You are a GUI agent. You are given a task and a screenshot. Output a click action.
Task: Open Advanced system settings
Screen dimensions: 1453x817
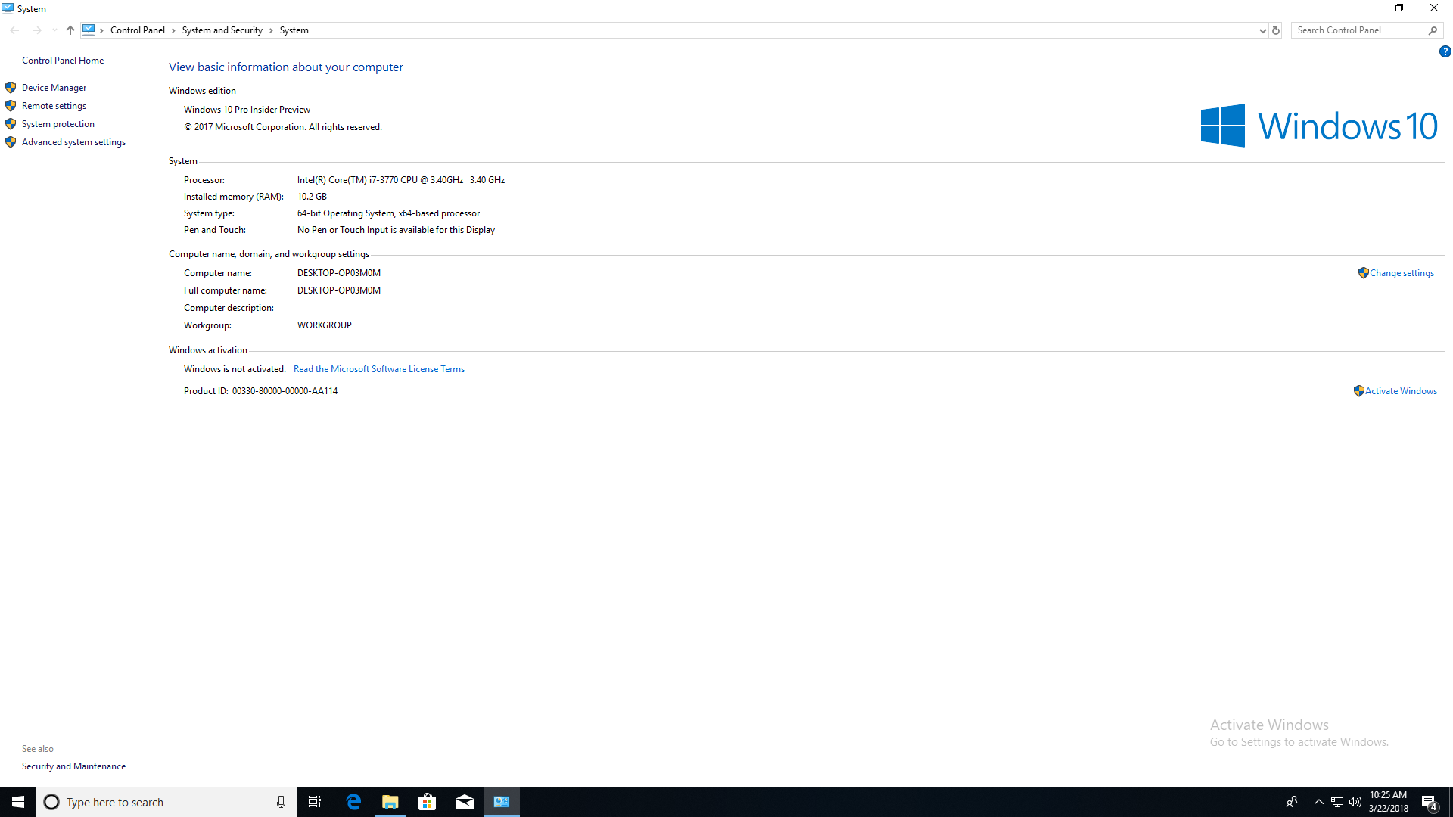(73, 142)
